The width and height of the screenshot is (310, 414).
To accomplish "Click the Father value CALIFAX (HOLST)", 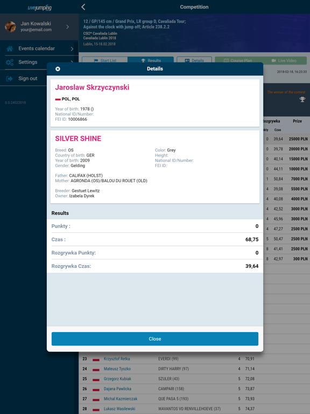I will (86, 176).
